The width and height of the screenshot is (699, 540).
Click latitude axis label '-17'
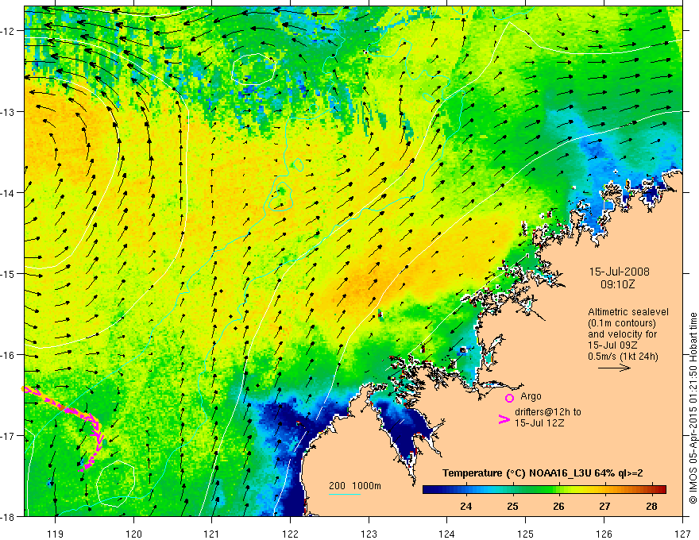click(x=7, y=436)
